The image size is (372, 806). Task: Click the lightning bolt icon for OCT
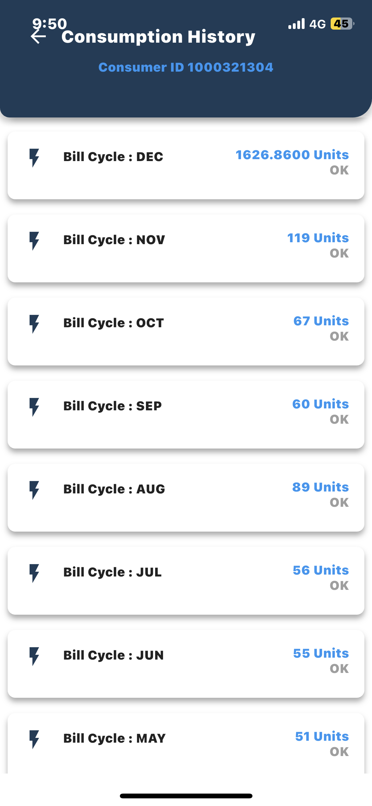tap(34, 324)
